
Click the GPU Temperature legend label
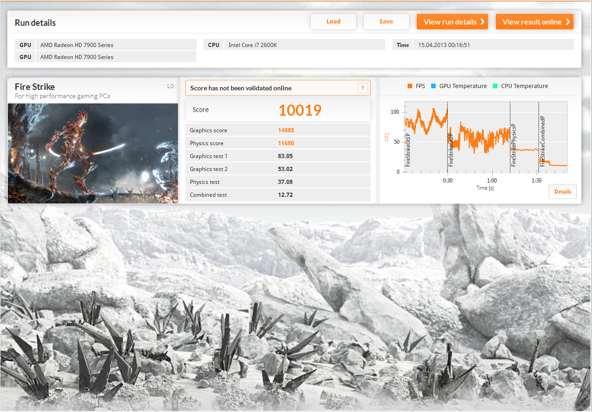click(x=463, y=86)
